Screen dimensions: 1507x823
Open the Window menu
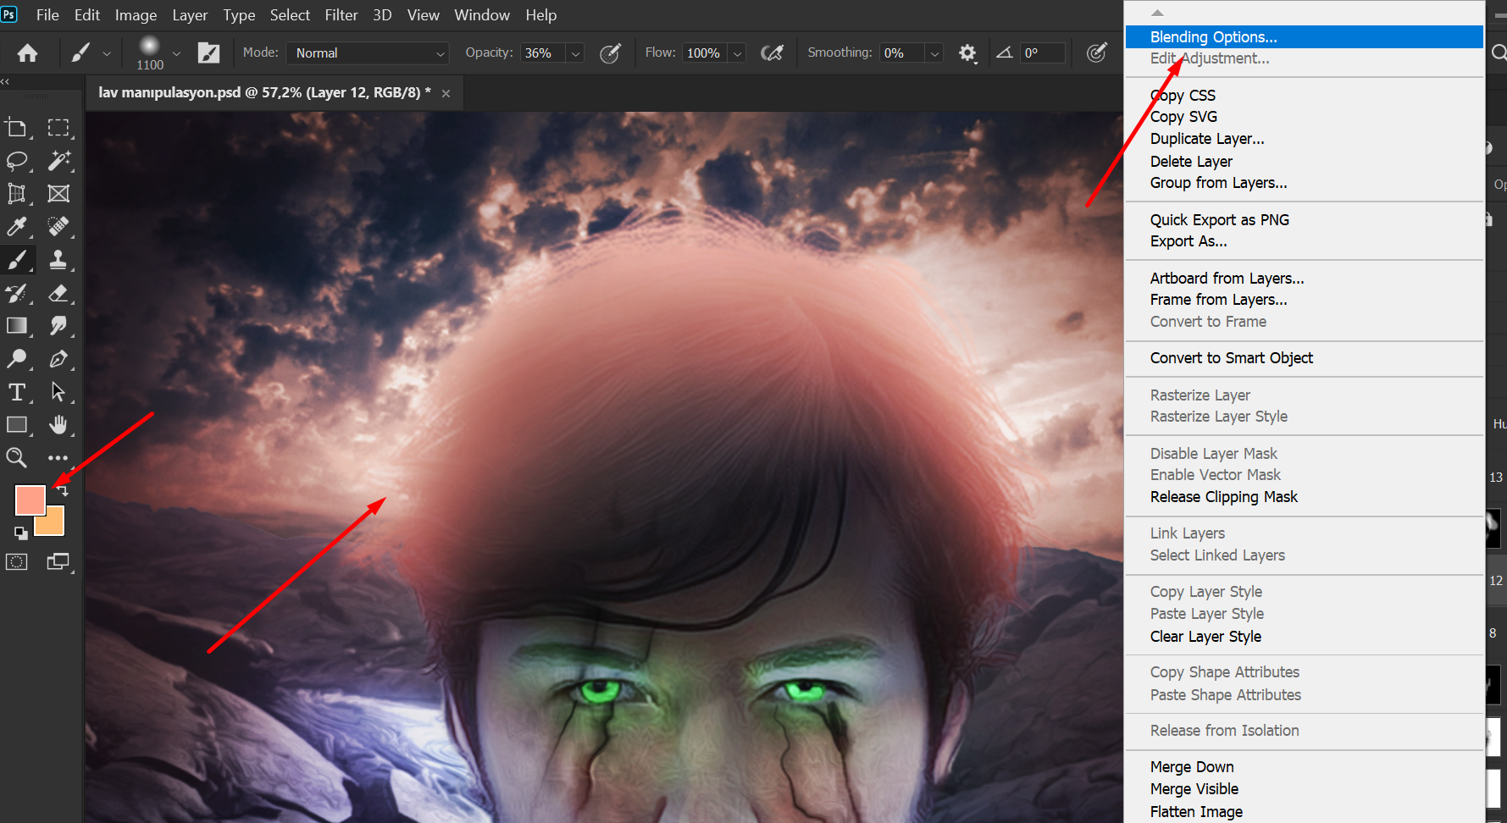[482, 15]
